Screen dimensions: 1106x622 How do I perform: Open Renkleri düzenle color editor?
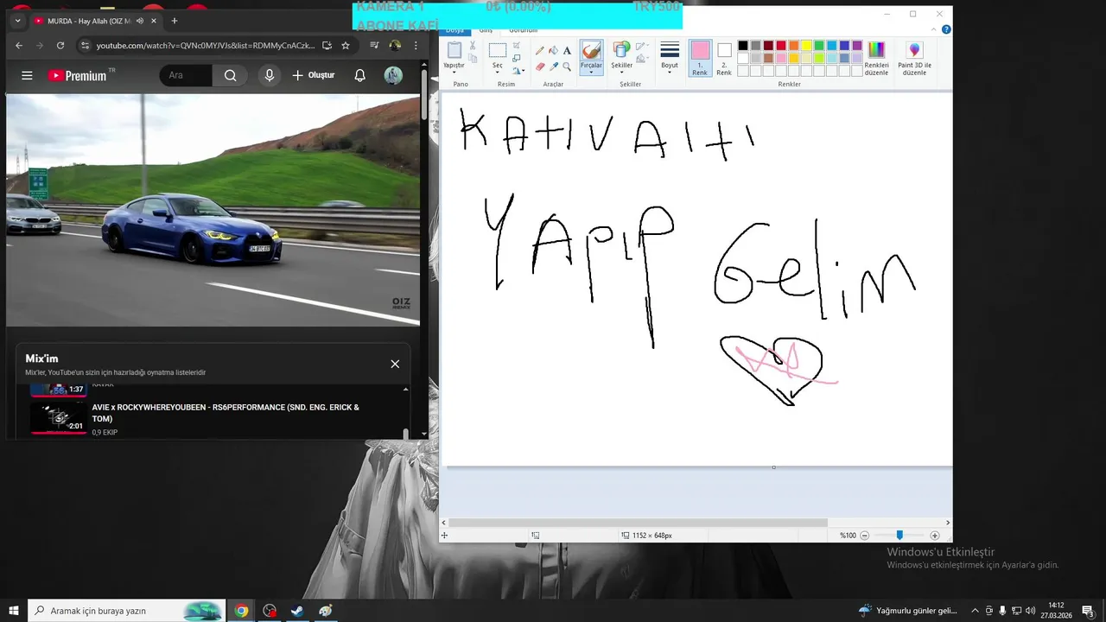[x=876, y=59]
